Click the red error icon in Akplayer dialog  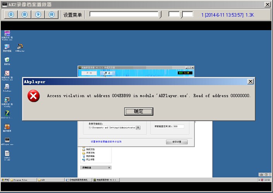coord(33,96)
